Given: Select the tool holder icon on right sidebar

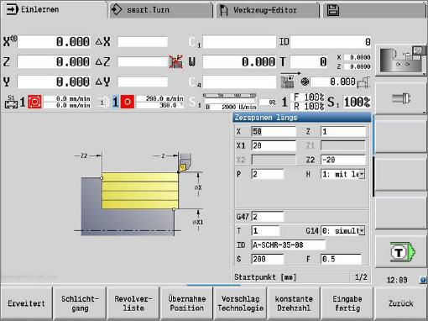Looking at the screenshot, I should point(401,98).
